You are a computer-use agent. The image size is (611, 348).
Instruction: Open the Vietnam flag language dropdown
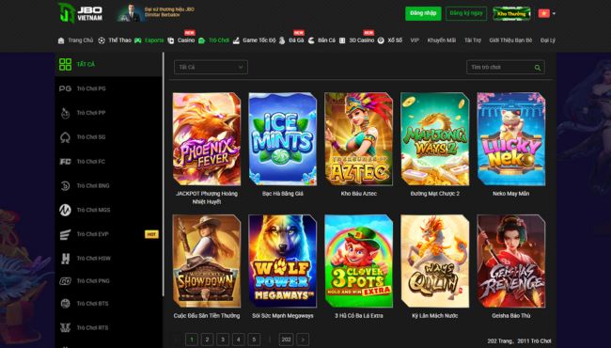[x=547, y=14]
